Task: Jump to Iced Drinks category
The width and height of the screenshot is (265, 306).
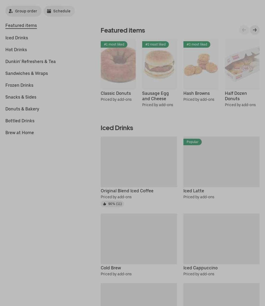Action: pos(17,38)
